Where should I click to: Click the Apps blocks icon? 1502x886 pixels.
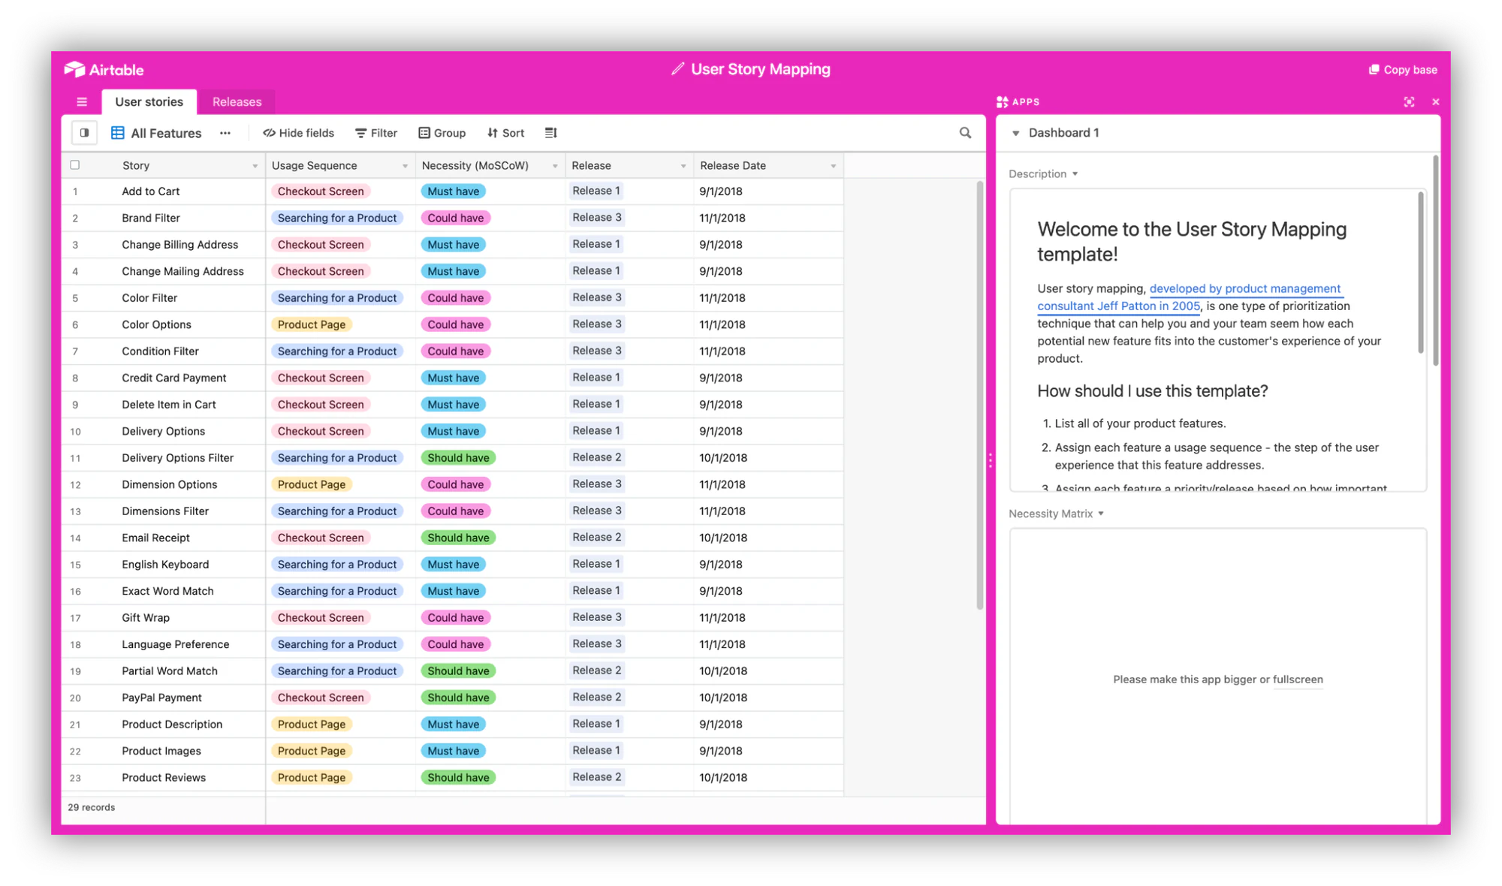coord(1003,102)
